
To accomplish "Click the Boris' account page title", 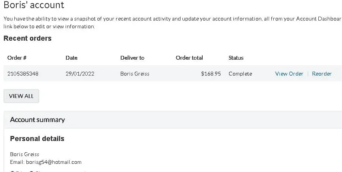I will tap(34, 5).
